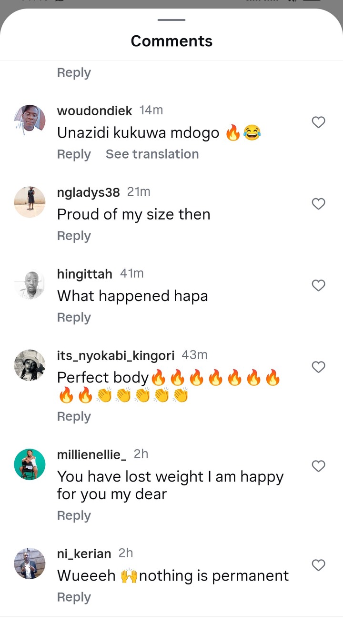Open ni_kerian's profile avatar

30,563
